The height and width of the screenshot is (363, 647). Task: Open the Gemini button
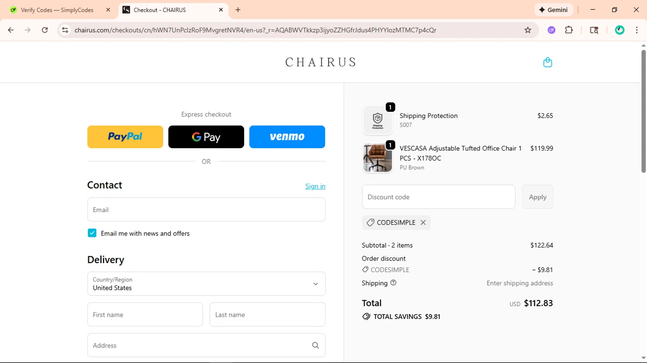[553, 10]
